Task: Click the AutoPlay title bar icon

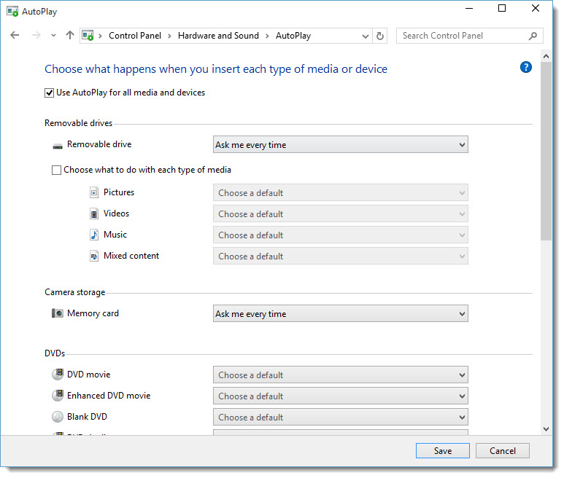Action: click(12, 12)
